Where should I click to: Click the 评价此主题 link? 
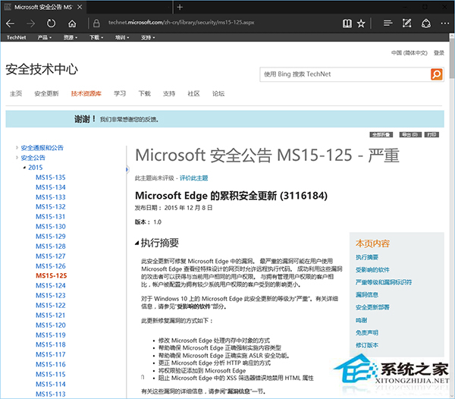pyautogui.click(x=193, y=177)
